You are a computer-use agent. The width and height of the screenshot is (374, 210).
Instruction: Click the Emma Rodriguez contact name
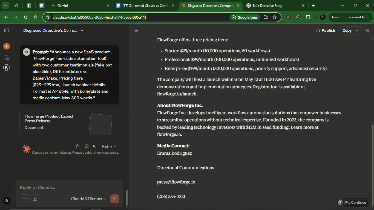point(174,153)
